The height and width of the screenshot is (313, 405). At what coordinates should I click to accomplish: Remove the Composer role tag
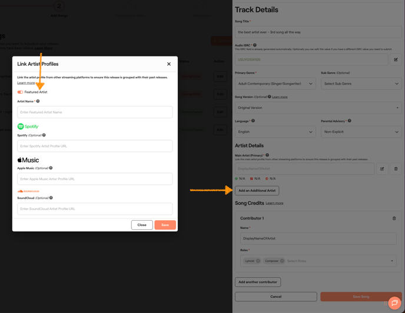click(x=282, y=261)
